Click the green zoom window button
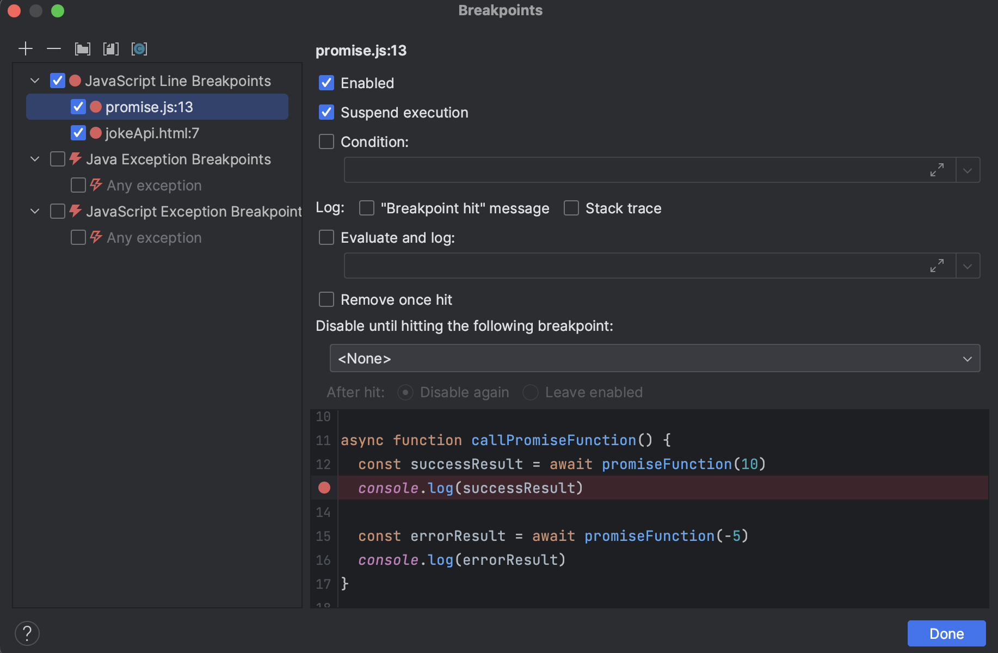 click(58, 11)
